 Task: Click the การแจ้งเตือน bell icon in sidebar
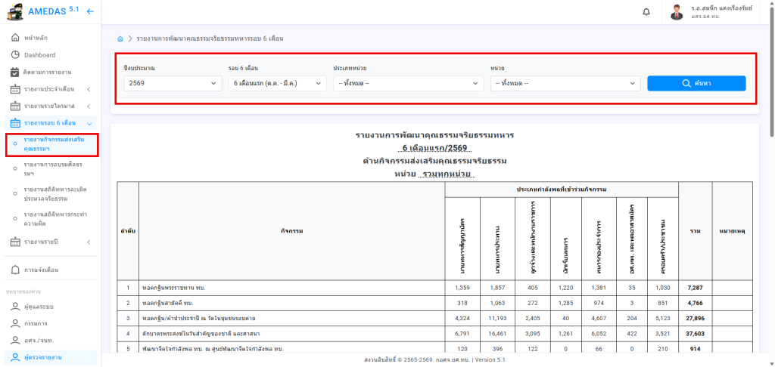click(15, 270)
